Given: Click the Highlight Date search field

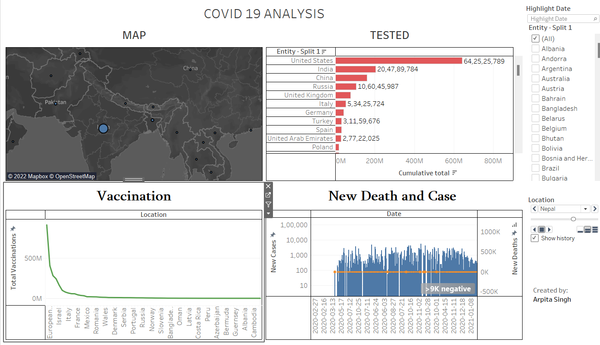Looking at the screenshot, I should (563, 19).
